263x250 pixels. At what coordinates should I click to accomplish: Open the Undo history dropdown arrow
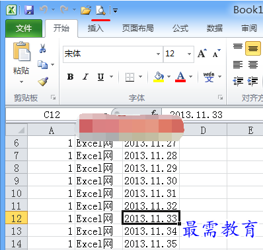[x=54, y=10]
